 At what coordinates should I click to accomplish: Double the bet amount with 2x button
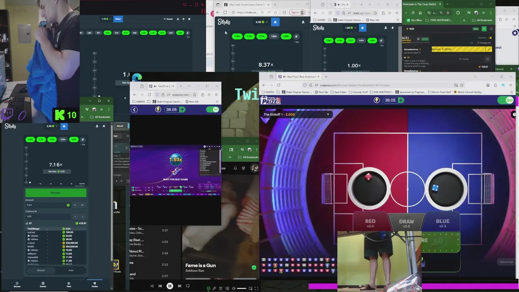pyautogui.click(x=82, y=205)
